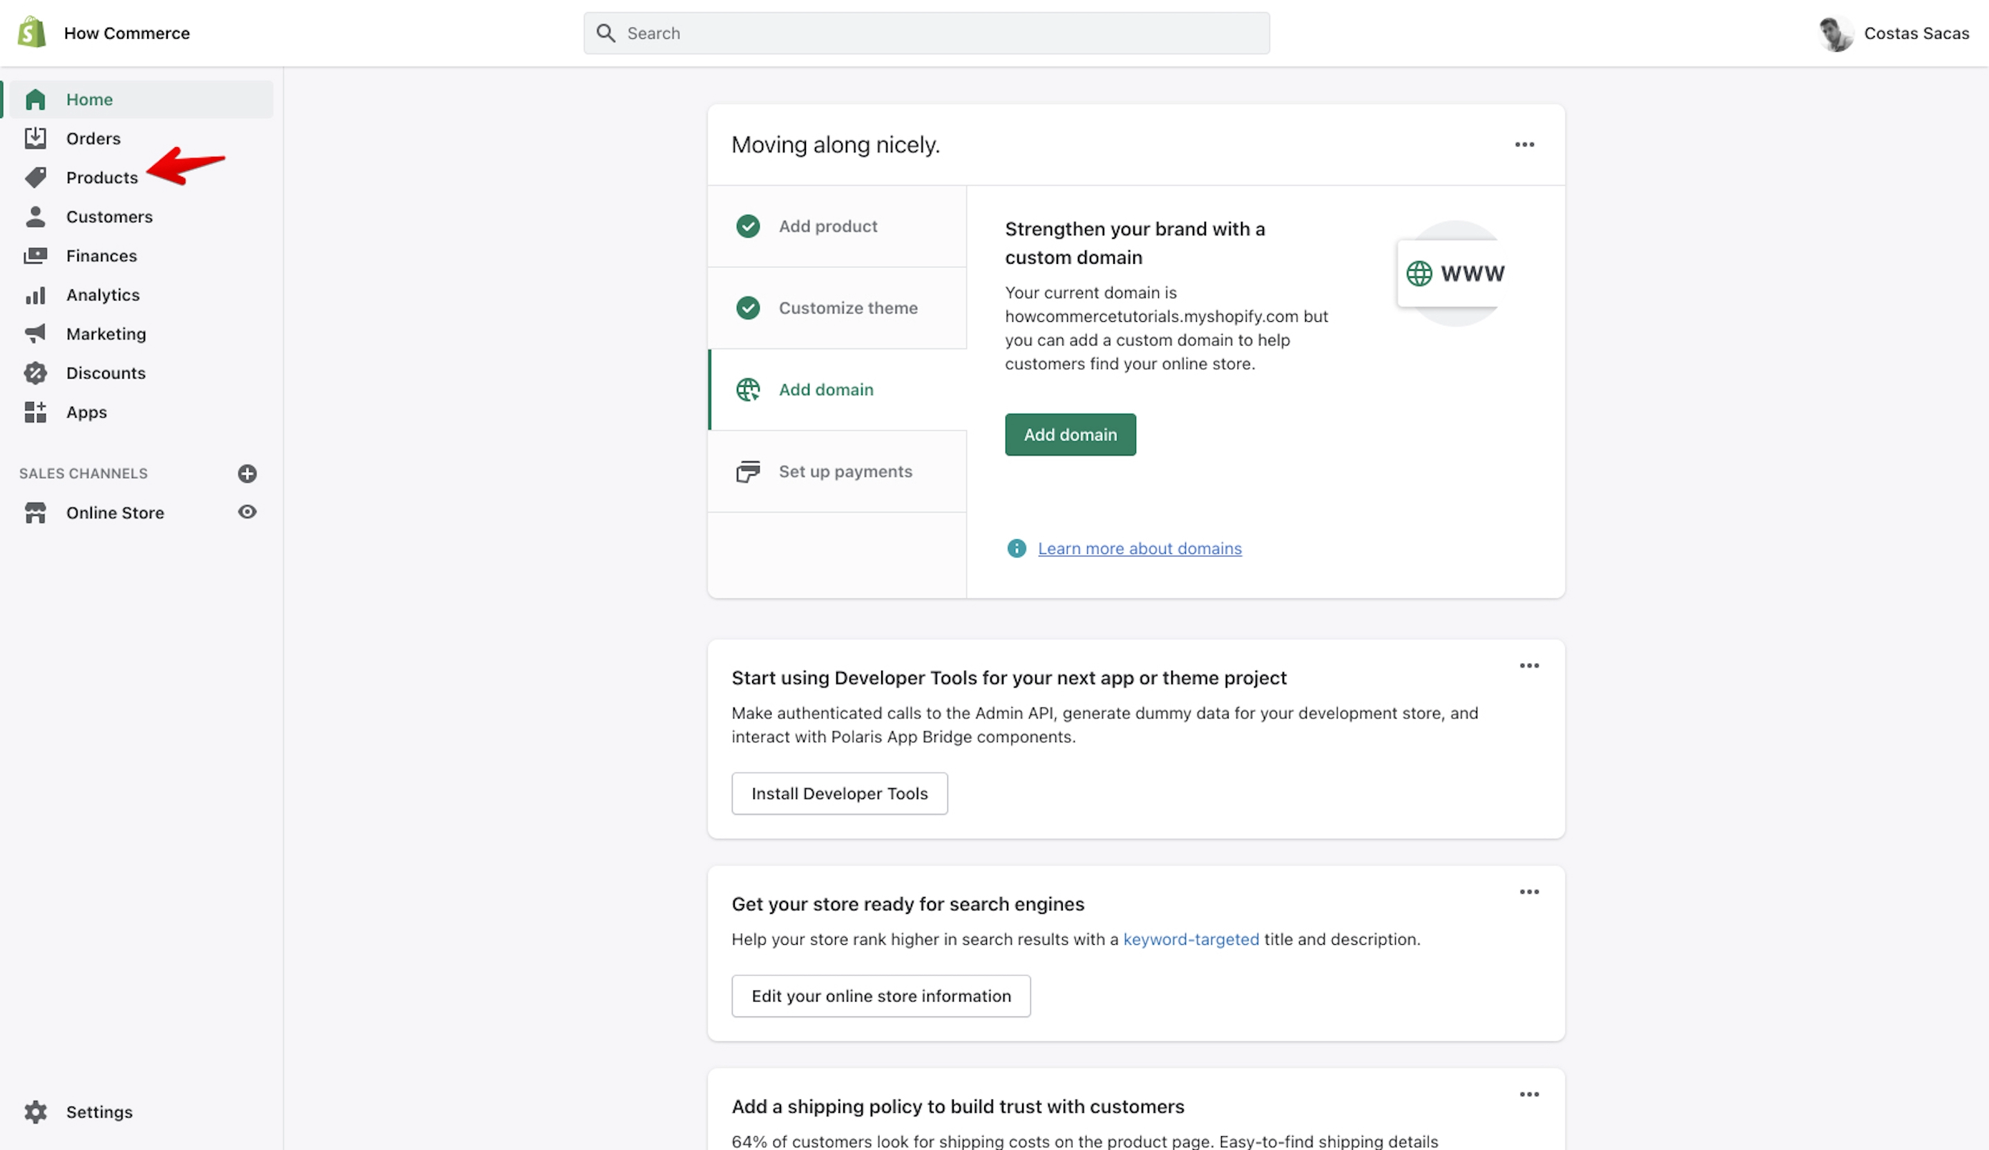Click the globe icon beside Add domain step
Screen dimensions: 1989x1150
click(x=747, y=390)
